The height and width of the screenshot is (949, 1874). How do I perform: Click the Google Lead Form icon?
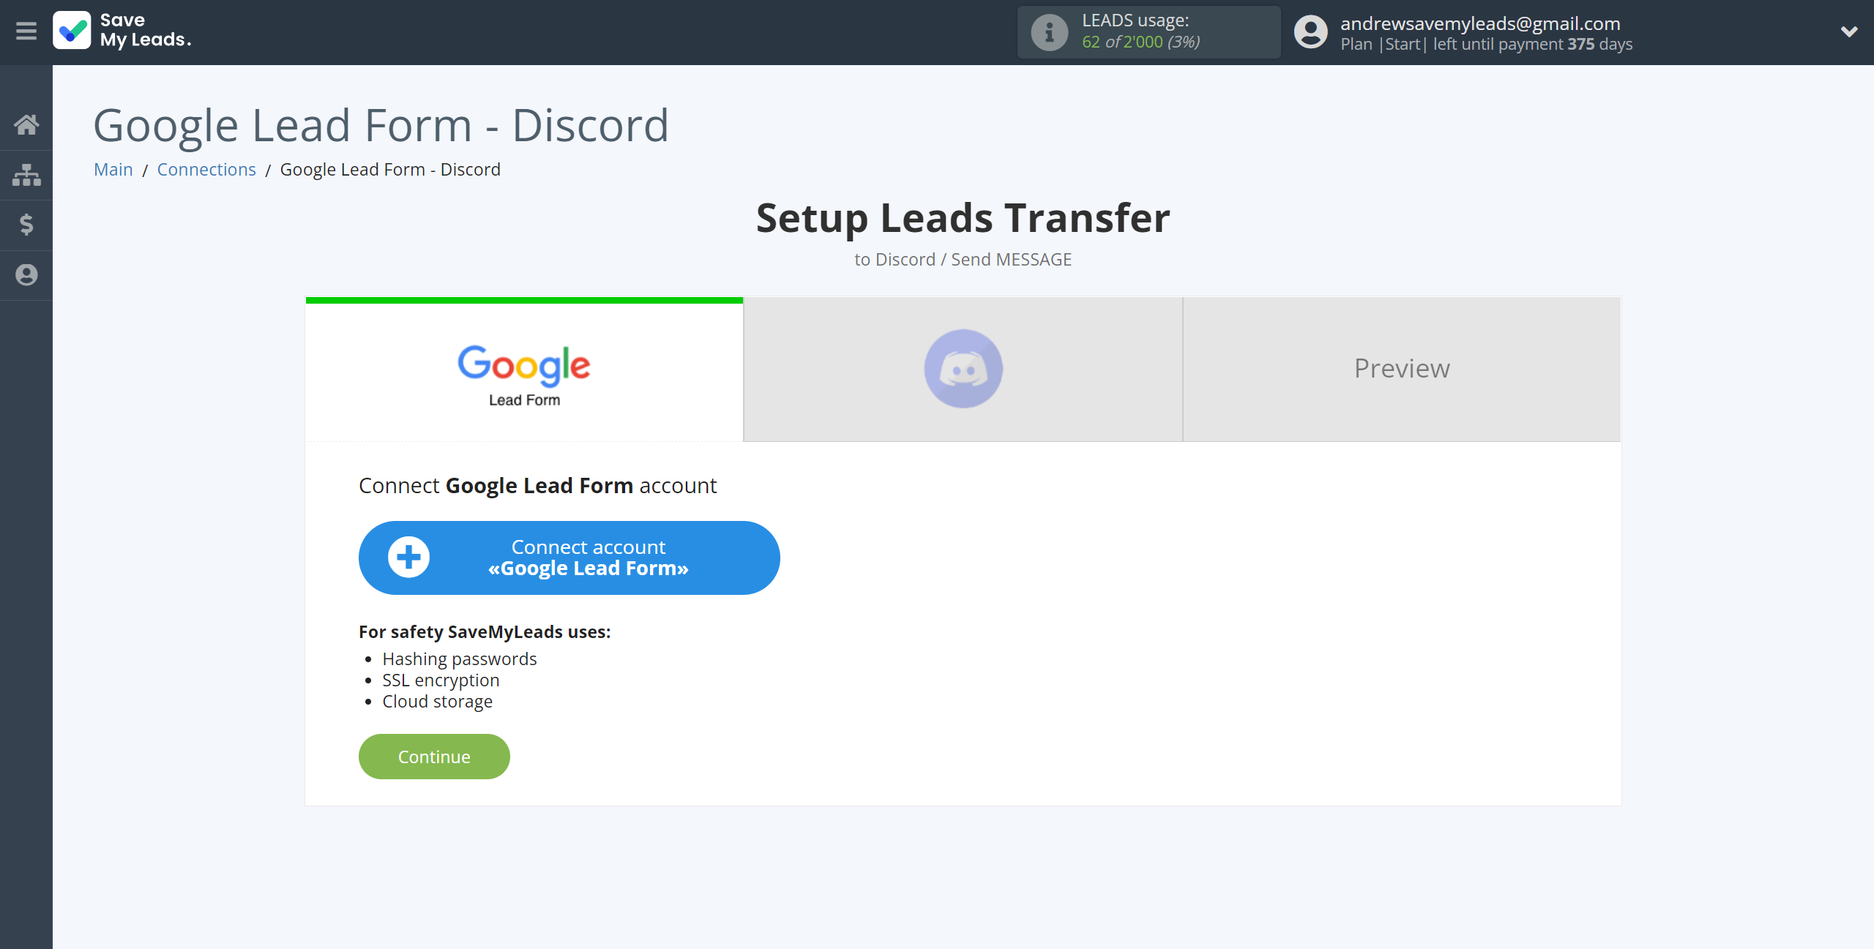[x=523, y=370]
